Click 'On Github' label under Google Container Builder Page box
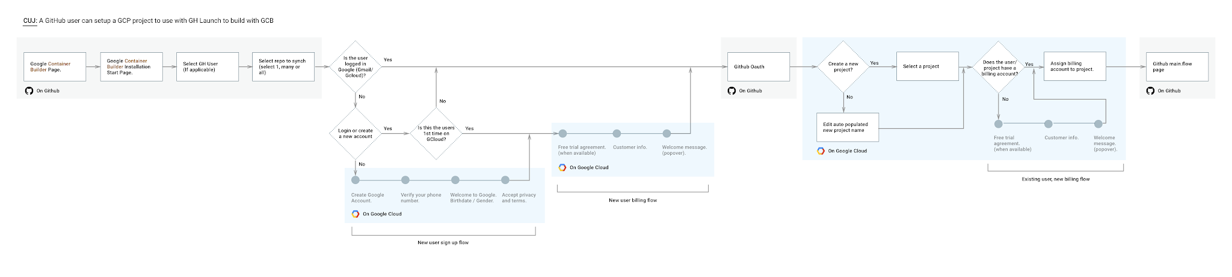 (x=48, y=91)
